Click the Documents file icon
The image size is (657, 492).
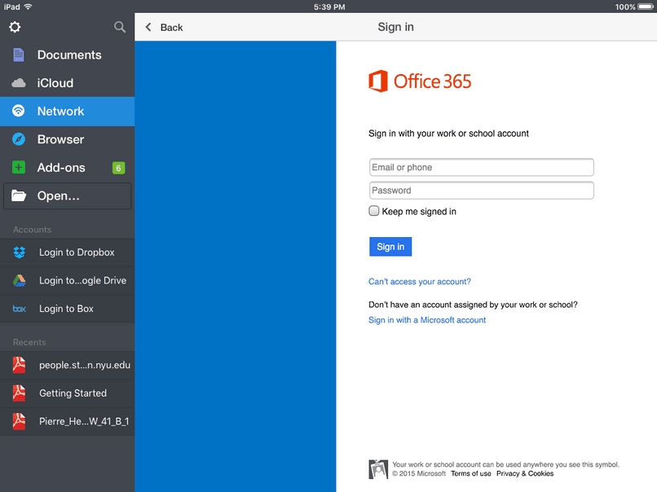(19, 55)
